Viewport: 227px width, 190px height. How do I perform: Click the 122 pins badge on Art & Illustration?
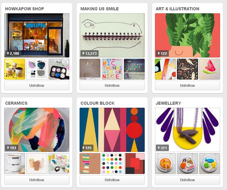(x=162, y=53)
